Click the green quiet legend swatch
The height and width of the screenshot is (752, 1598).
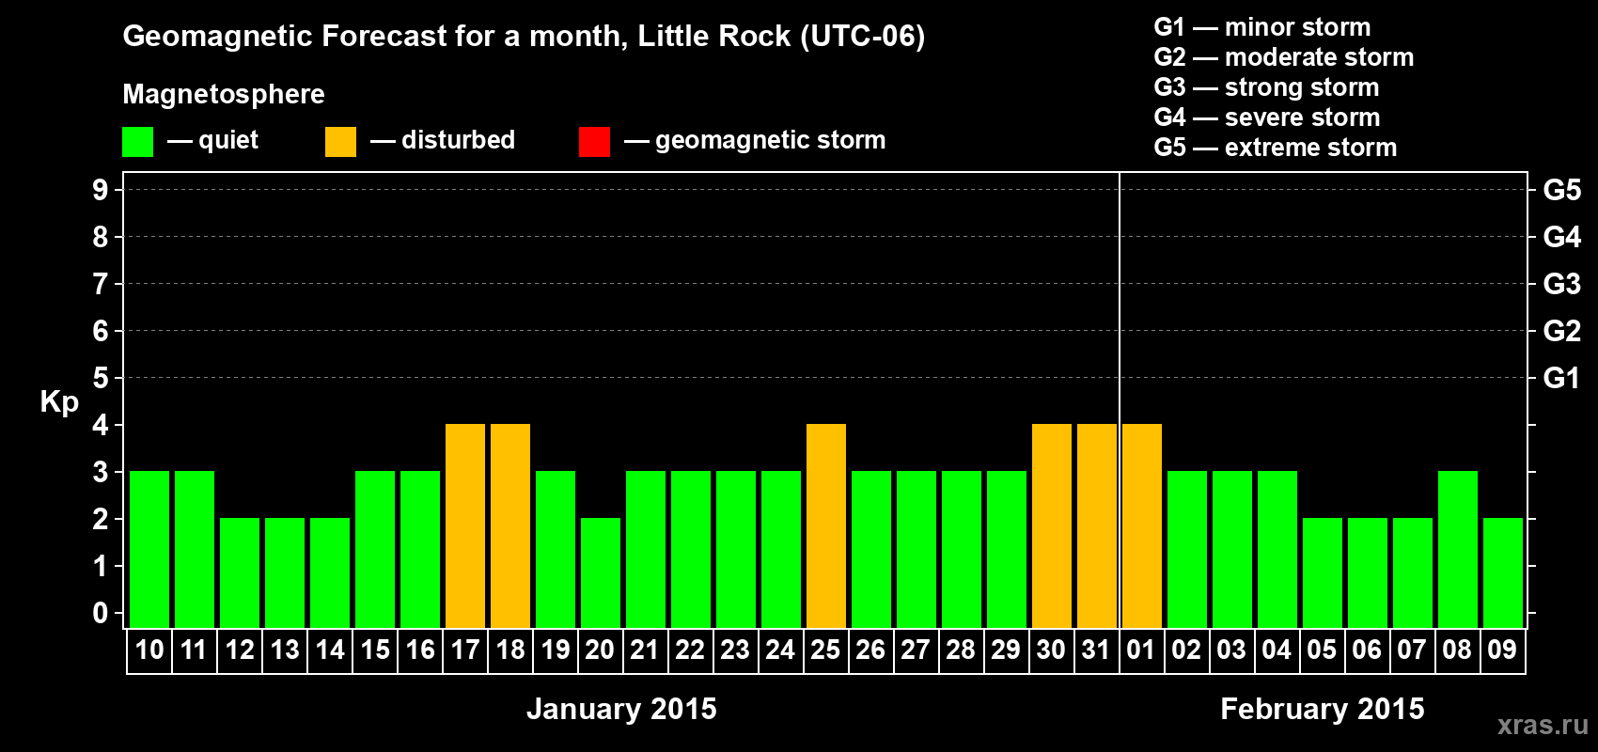[x=137, y=142]
